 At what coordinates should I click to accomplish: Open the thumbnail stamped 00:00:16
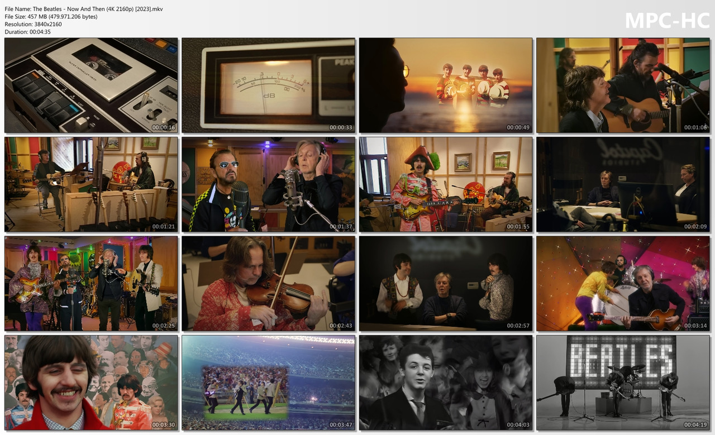point(91,85)
